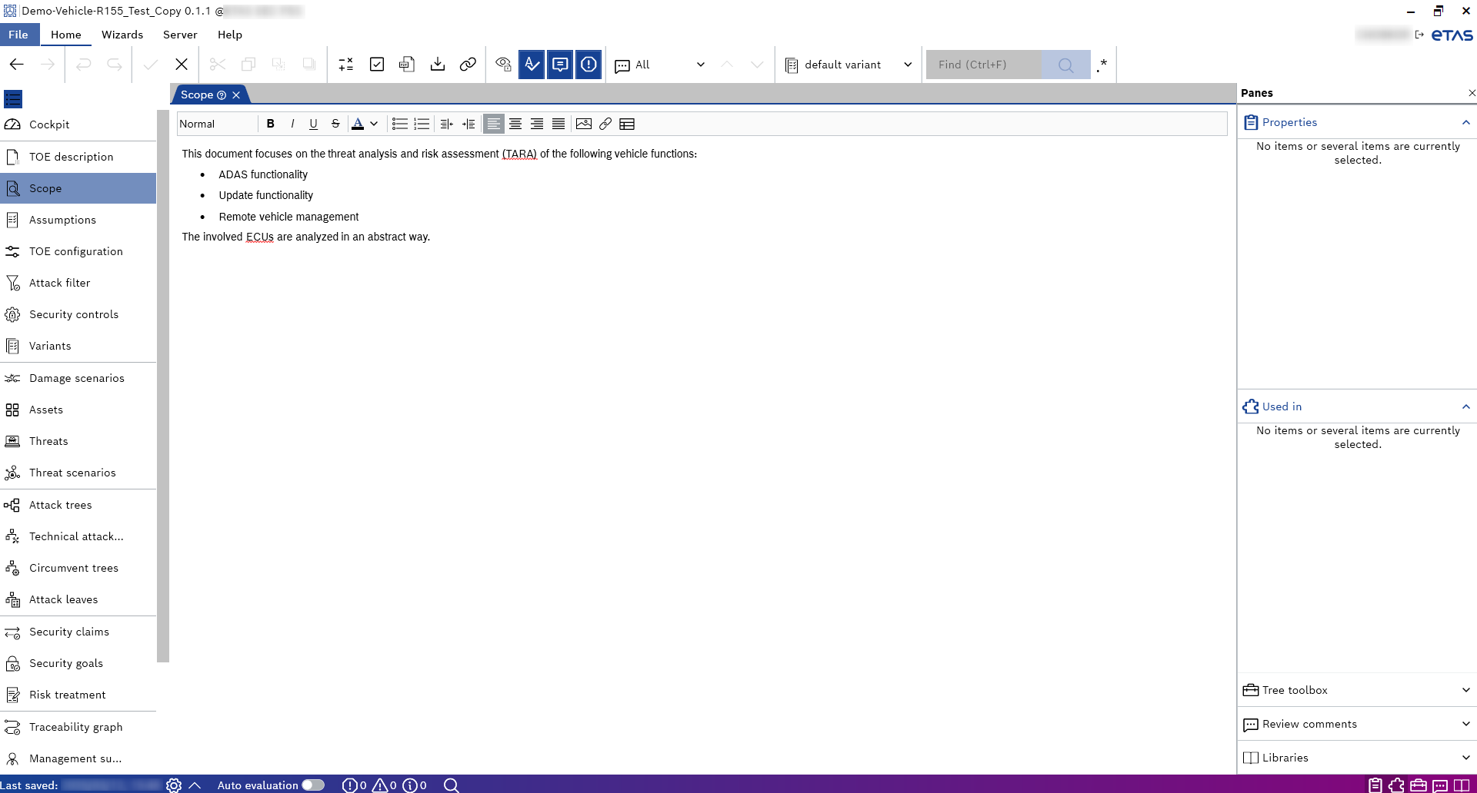This screenshot has height=793, width=1477.
Task: Click the hamburger menu icon above Cockpit
Action: (13, 99)
